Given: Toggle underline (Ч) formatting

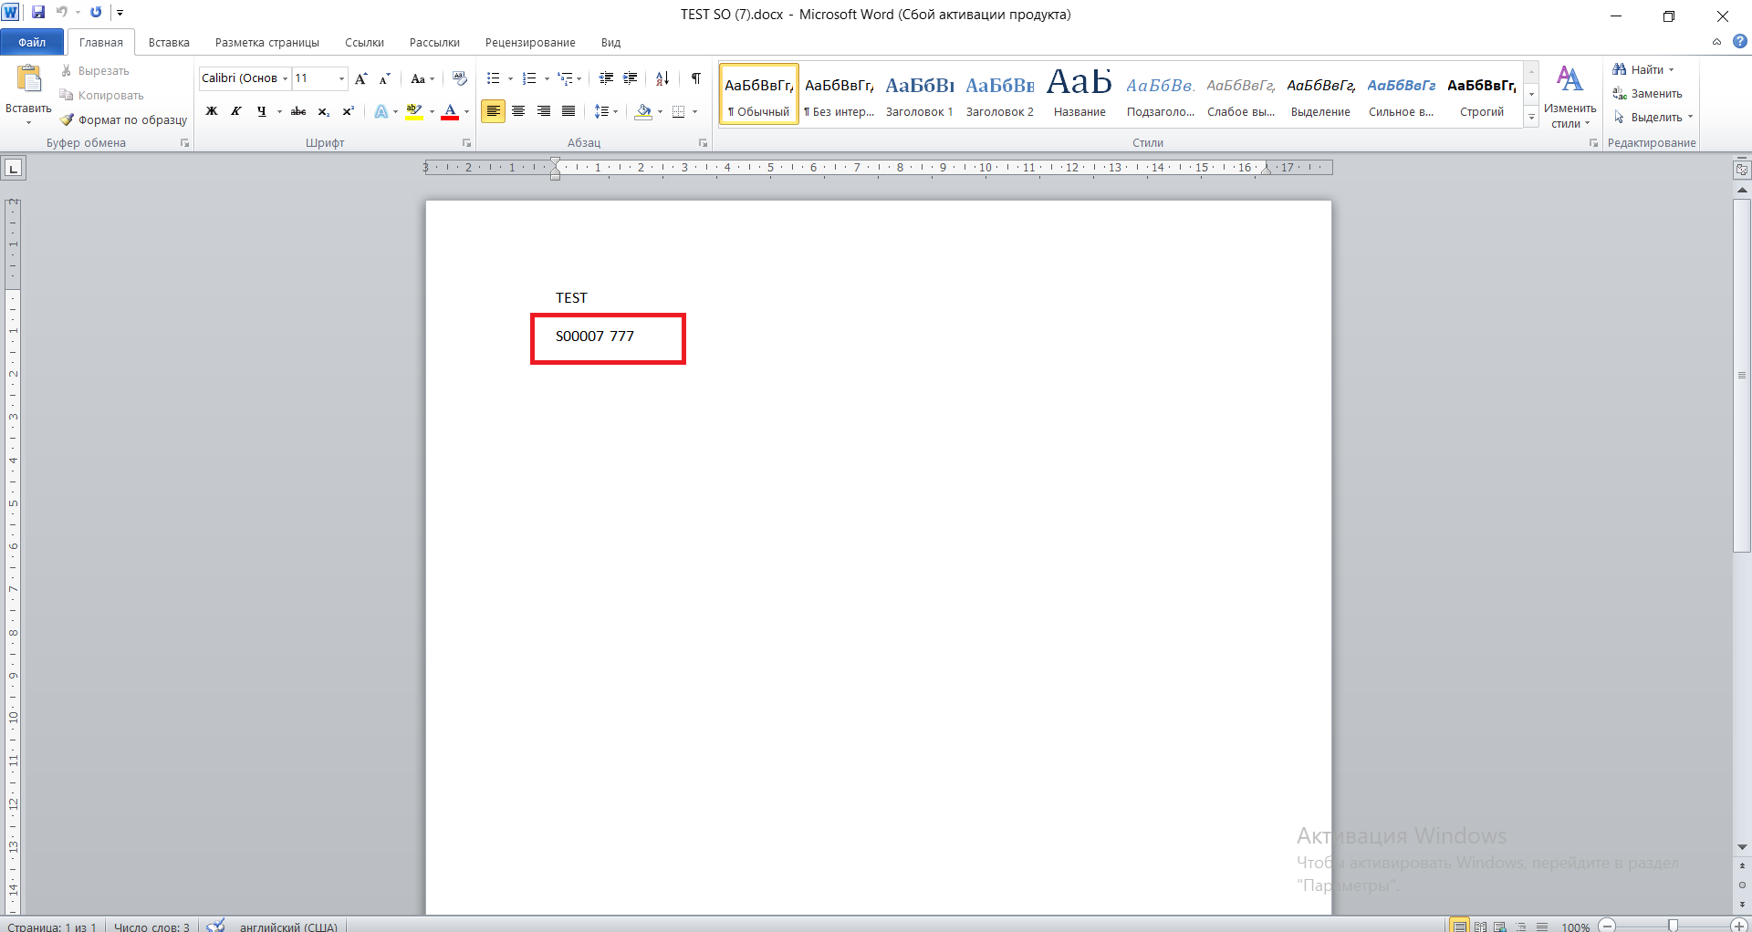Looking at the screenshot, I should [x=262, y=111].
